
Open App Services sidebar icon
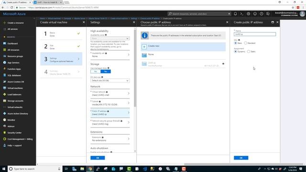click(4, 63)
